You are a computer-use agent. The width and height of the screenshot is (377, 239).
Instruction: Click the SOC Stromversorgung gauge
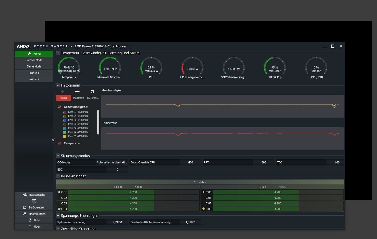(x=234, y=66)
